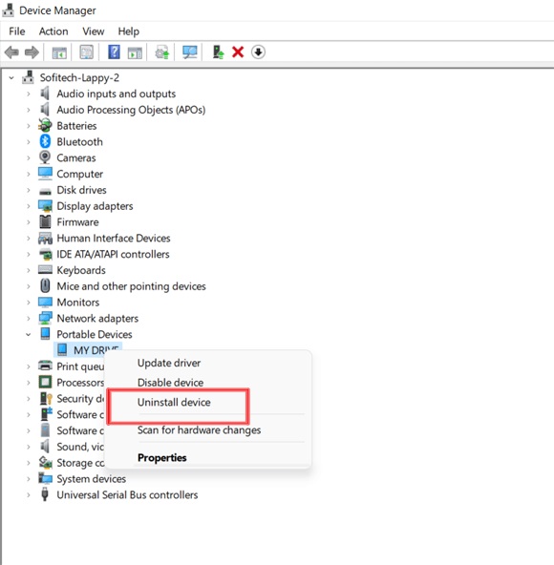The image size is (554, 565).
Task: Click the red X Uninstall device toolbar icon
Action: [x=238, y=52]
